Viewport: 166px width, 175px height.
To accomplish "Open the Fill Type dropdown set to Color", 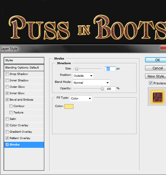I will [81, 99].
